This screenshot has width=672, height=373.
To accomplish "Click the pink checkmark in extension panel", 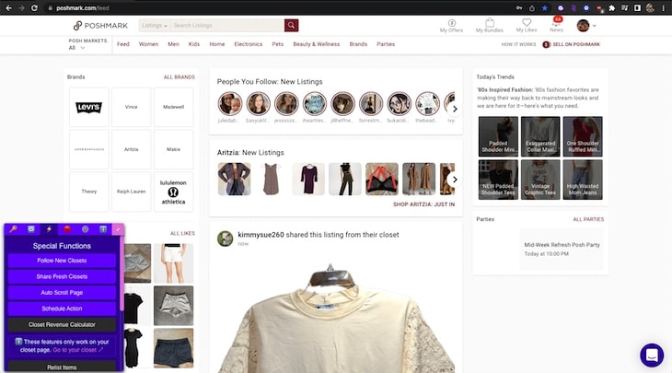I will [118, 229].
